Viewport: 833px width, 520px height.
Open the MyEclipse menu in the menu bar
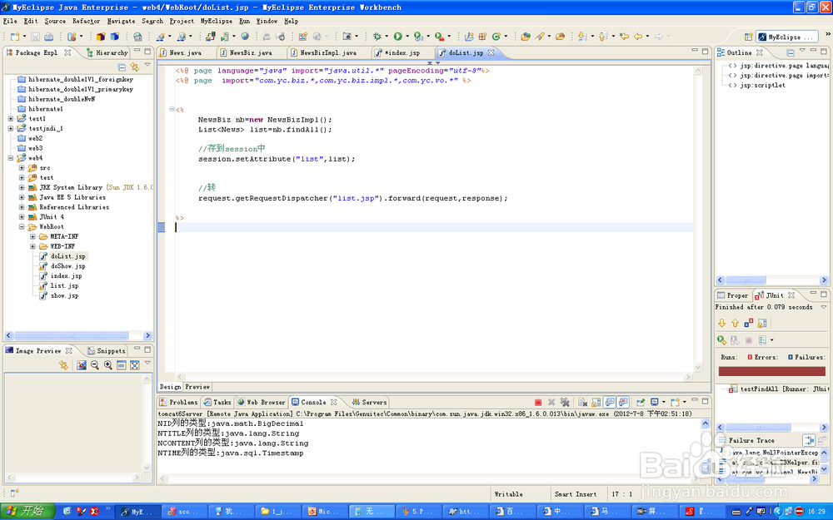(217, 22)
